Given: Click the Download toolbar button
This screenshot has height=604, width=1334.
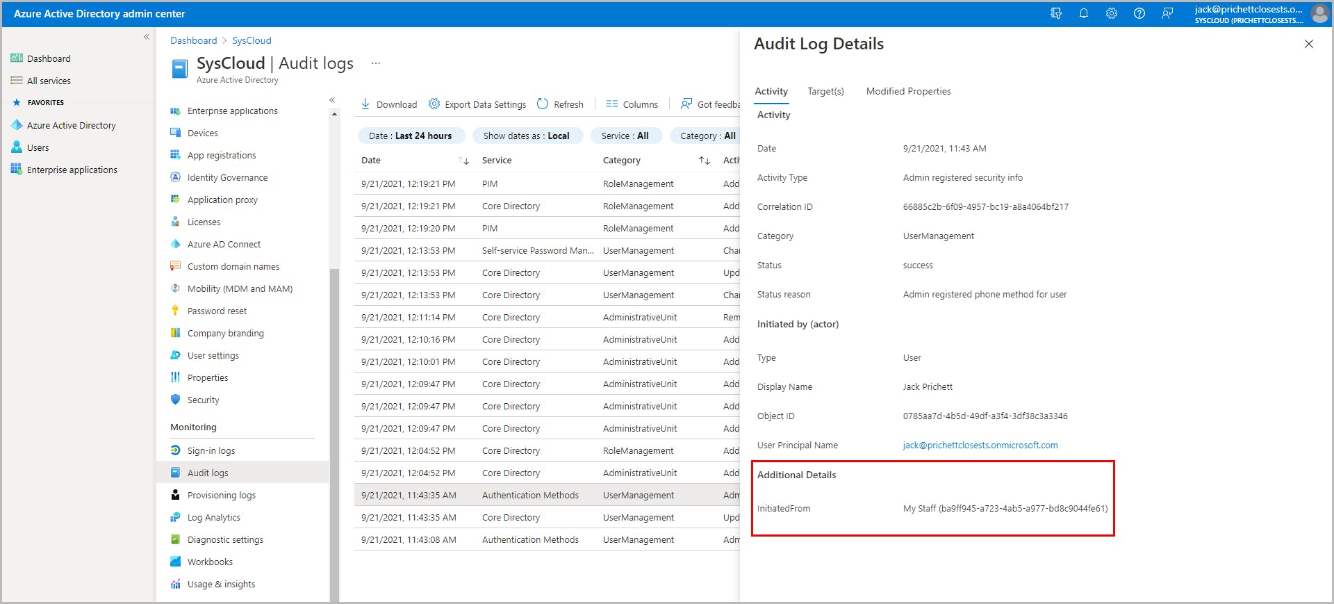Looking at the screenshot, I should [x=388, y=104].
